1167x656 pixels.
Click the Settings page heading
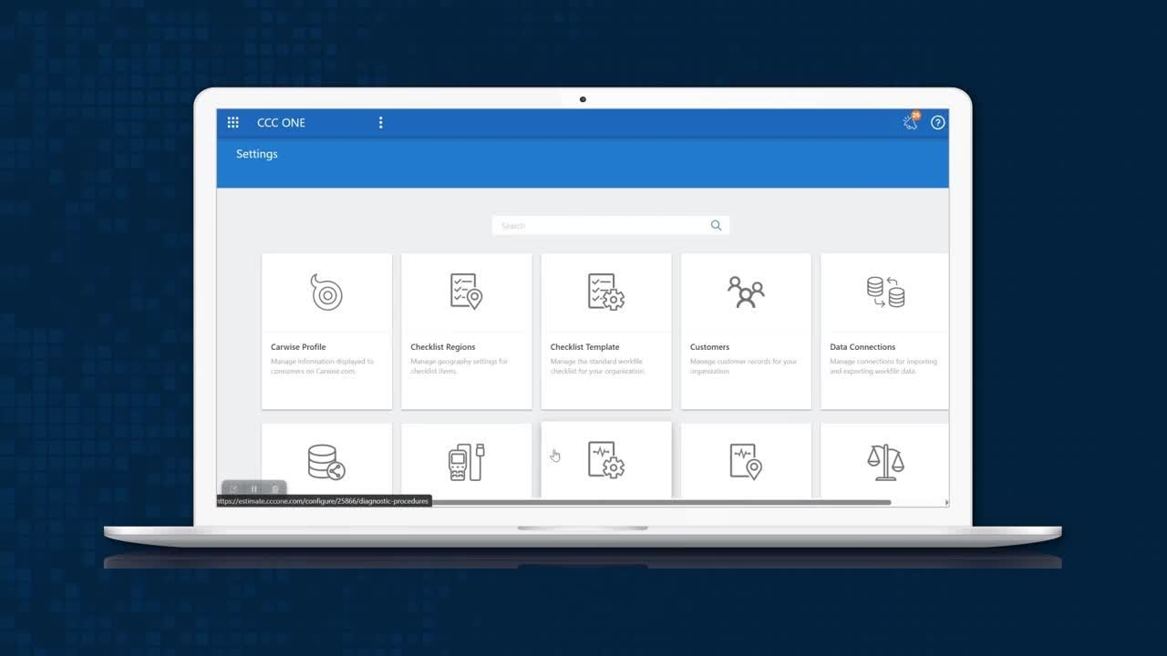click(257, 154)
